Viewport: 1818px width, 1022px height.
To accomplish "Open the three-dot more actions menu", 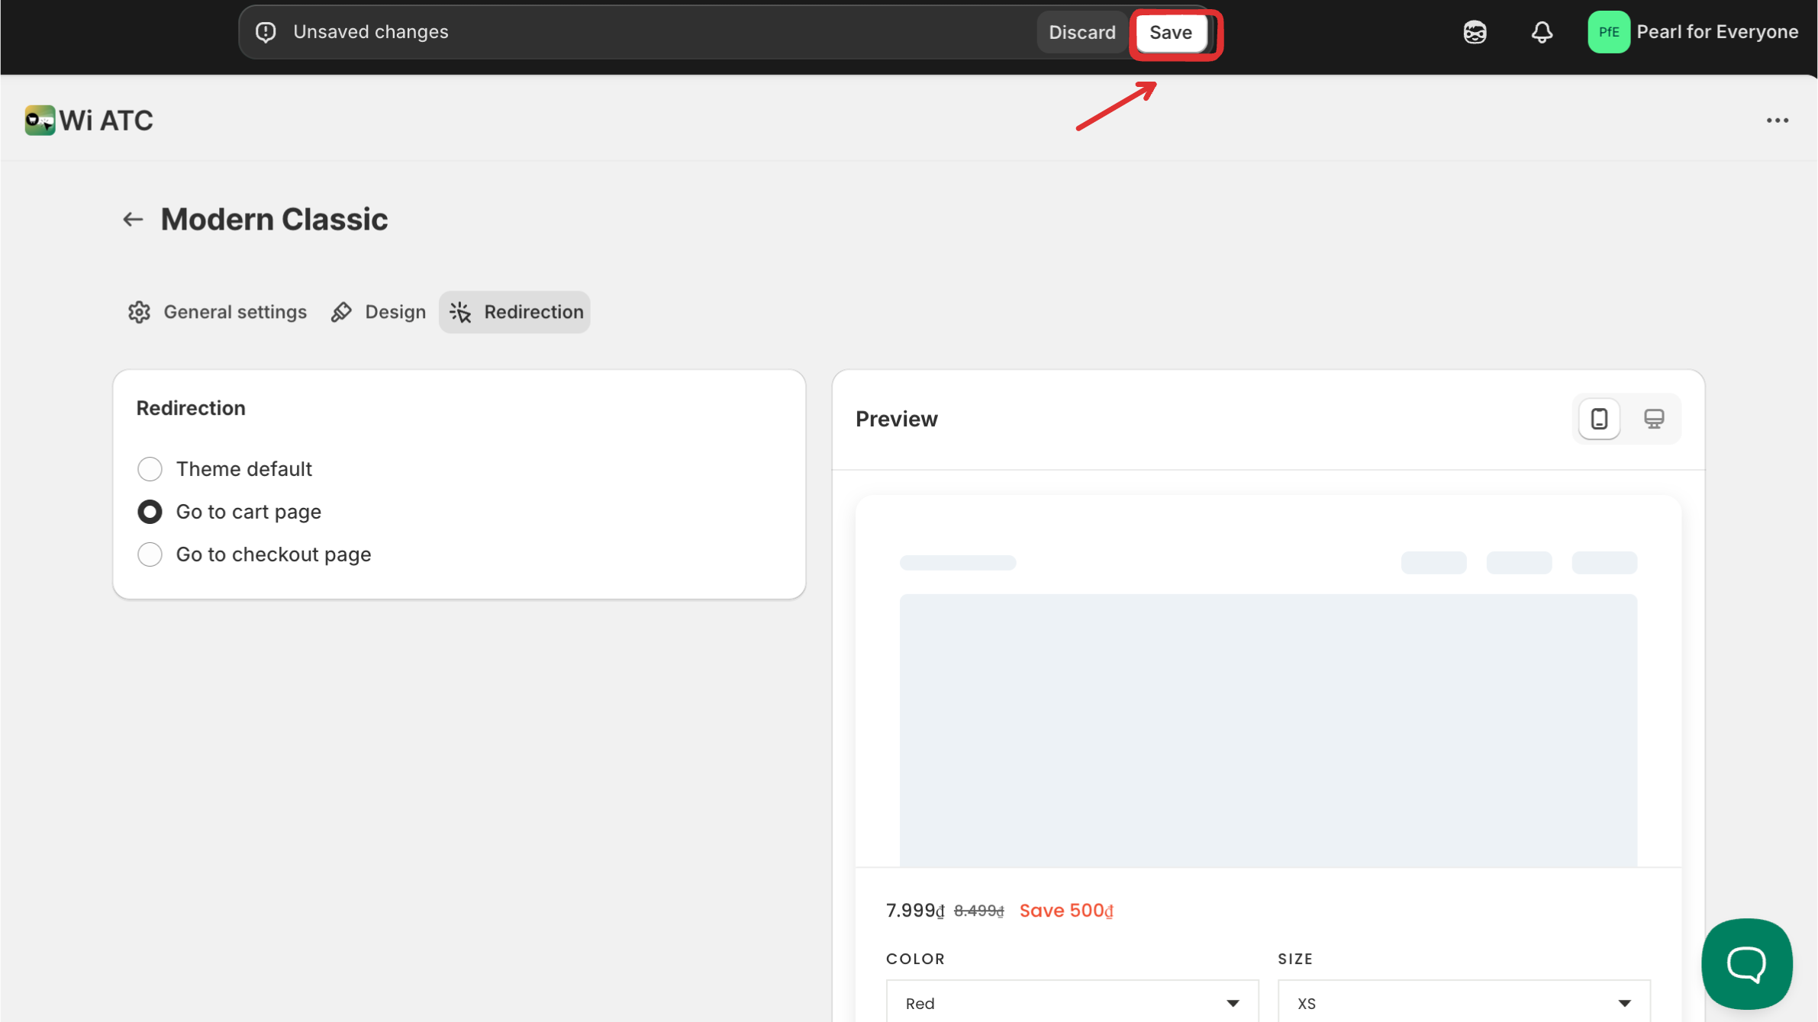I will coord(1777,121).
